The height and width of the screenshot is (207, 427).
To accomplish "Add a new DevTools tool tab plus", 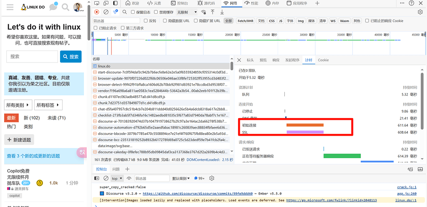I will coord(317,3).
